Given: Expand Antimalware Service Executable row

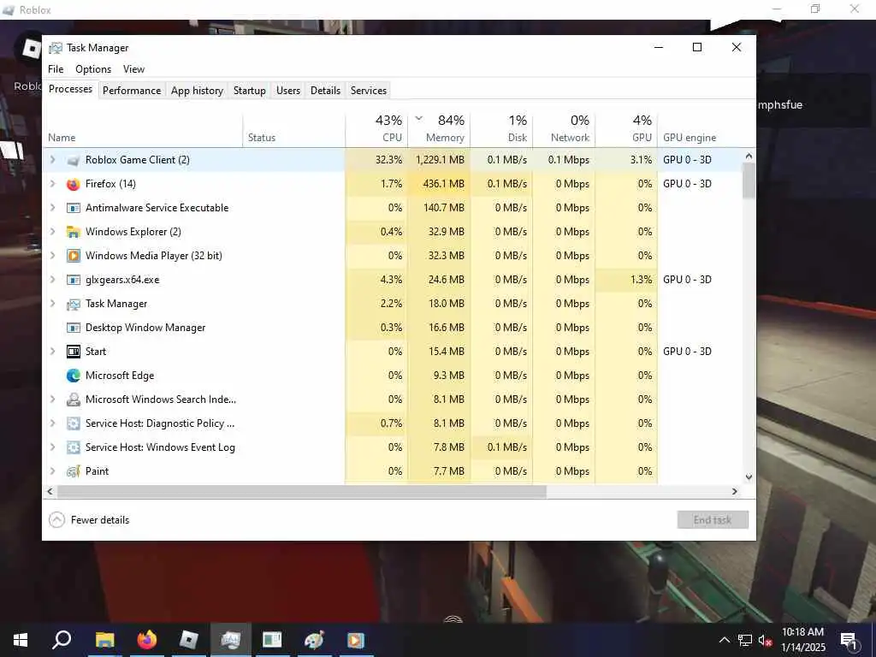Looking at the screenshot, I should [52, 208].
